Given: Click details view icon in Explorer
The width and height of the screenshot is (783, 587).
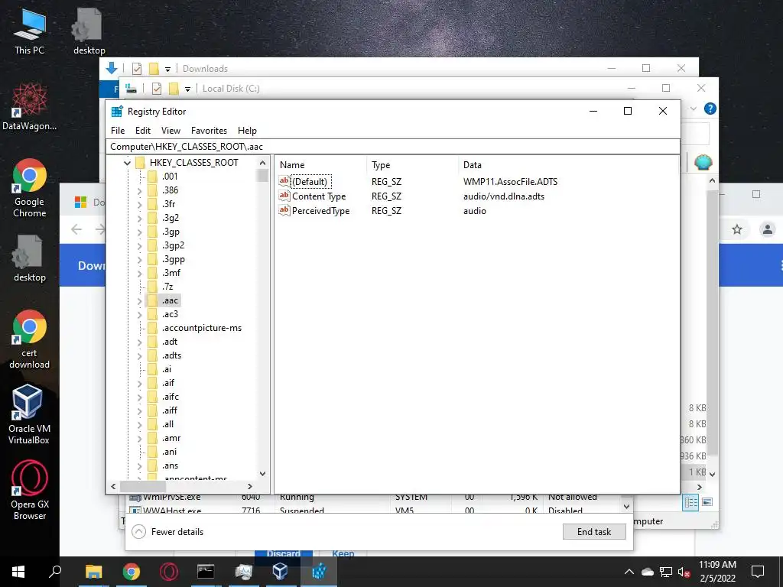Looking at the screenshot, I should (x=691, y=502).
